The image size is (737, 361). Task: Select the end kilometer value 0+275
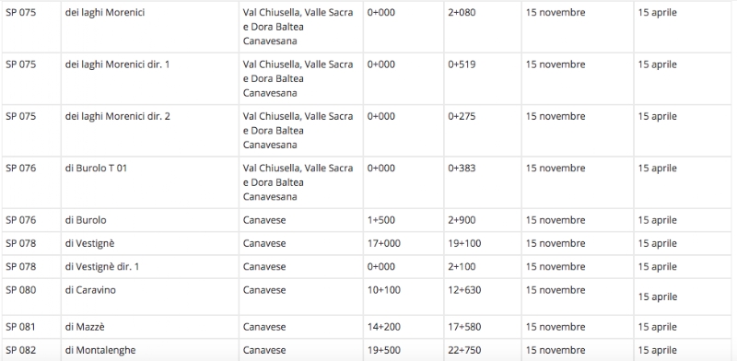tap(462, 116)
